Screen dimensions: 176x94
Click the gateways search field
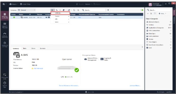point(94,10)
